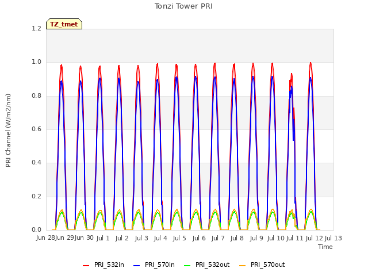This screenshot has width=368, height=276.
Task: Click the PRI Channel (W/m2/nm) axis label
Action: click(x=8, y=131)
